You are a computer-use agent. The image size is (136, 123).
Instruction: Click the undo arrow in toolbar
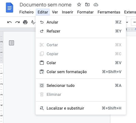[10, 22]
